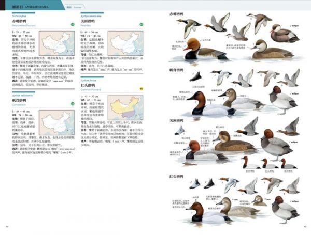Viewport: 311px width, 235px height.
Task: Click the English name 'Common Pochard'
Action: tap(91, 90)
